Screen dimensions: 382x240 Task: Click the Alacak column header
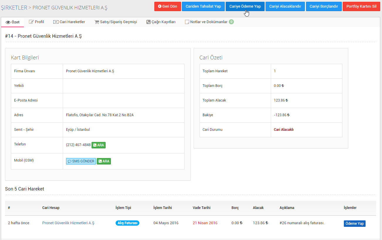258,208
